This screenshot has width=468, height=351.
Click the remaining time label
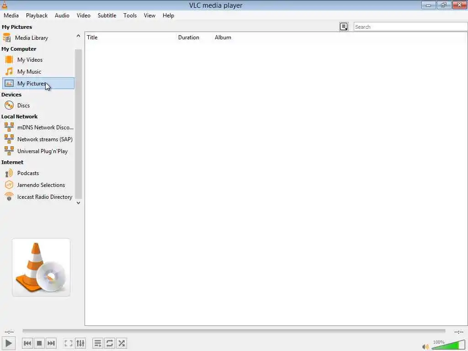459,332
